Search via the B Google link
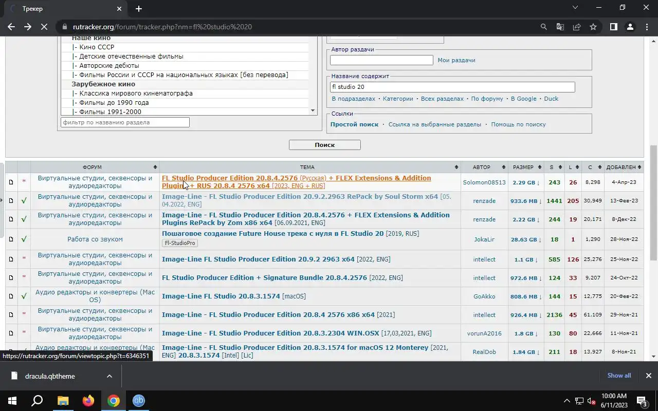The height and width of the screenshot is (411, 658). 523,99
